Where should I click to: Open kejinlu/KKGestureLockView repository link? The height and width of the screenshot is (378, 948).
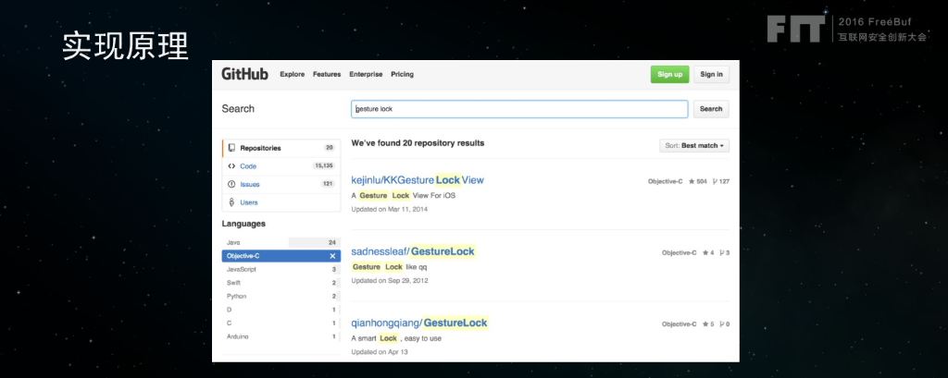point(418,179)
